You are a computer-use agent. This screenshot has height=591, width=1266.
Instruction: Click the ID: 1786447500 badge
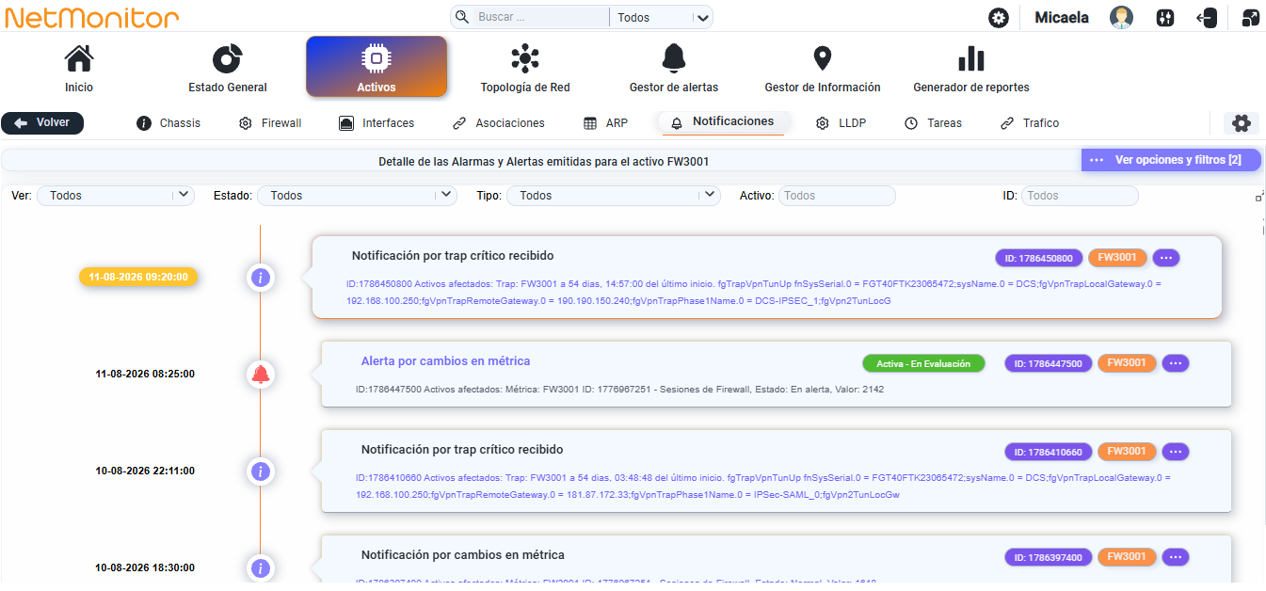click(x=1048, y=363)
